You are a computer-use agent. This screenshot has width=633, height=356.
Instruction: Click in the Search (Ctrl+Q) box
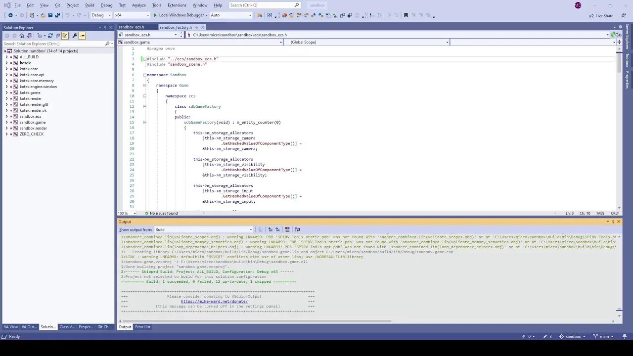[264, 5]
